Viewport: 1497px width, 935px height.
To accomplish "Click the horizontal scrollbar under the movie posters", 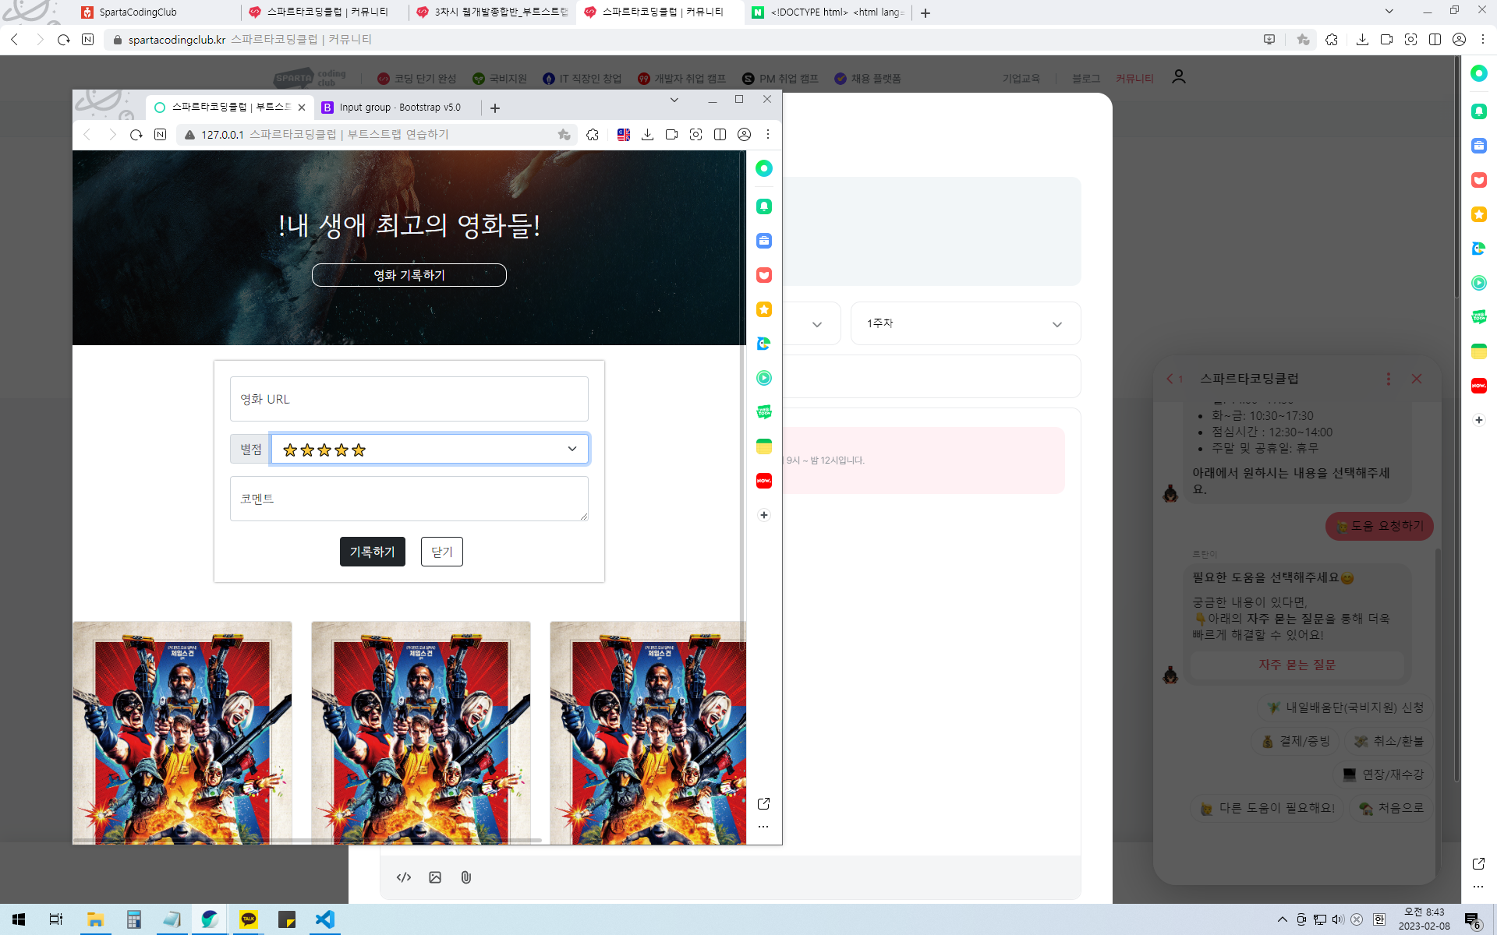I will tap(307, 841).
